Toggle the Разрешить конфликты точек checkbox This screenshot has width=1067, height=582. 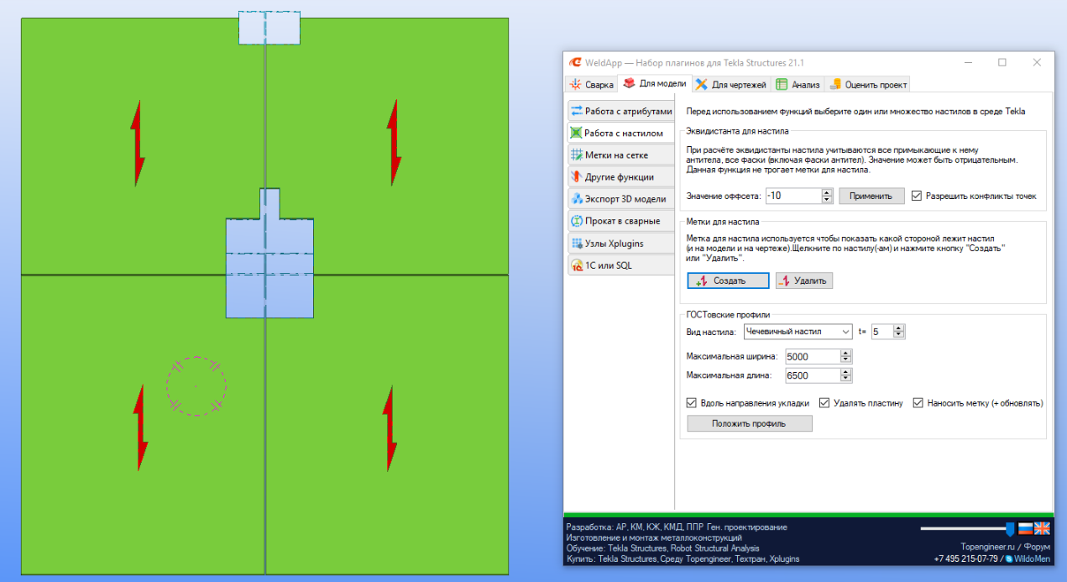pos(917,196)
